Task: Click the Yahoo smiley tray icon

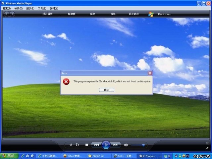Action: (184, 156)
